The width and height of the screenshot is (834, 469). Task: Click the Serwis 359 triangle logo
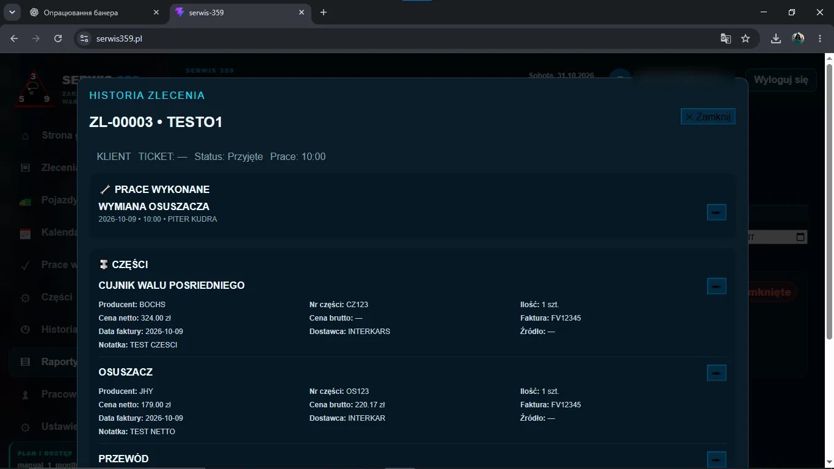34,89
